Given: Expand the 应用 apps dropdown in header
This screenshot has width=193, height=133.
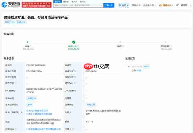Looking at the screenshot, I should point(124,5).
